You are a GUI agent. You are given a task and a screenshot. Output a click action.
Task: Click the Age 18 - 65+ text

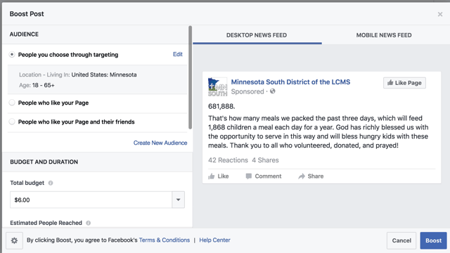(37, 85)
